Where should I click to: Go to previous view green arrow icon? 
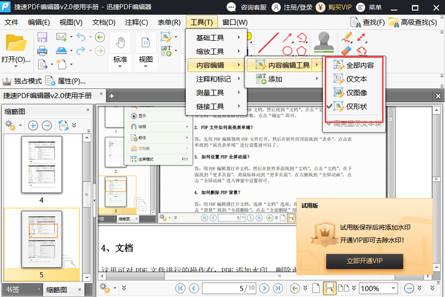[x=100, y=37]
